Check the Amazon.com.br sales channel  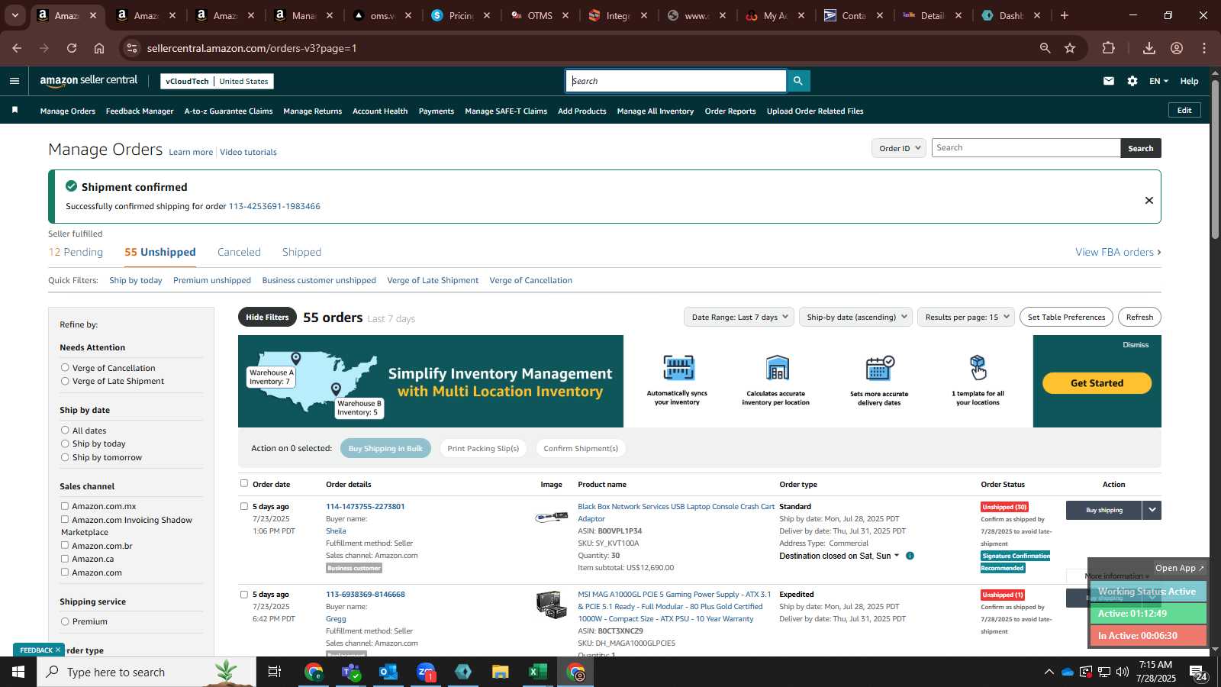pos(65,546)
